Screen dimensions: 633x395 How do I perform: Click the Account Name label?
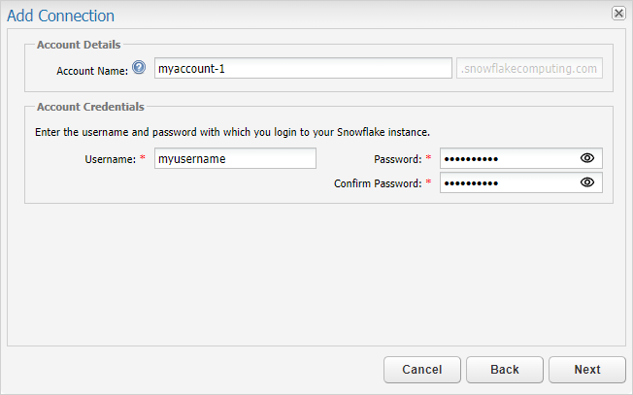tap(92, 71)
